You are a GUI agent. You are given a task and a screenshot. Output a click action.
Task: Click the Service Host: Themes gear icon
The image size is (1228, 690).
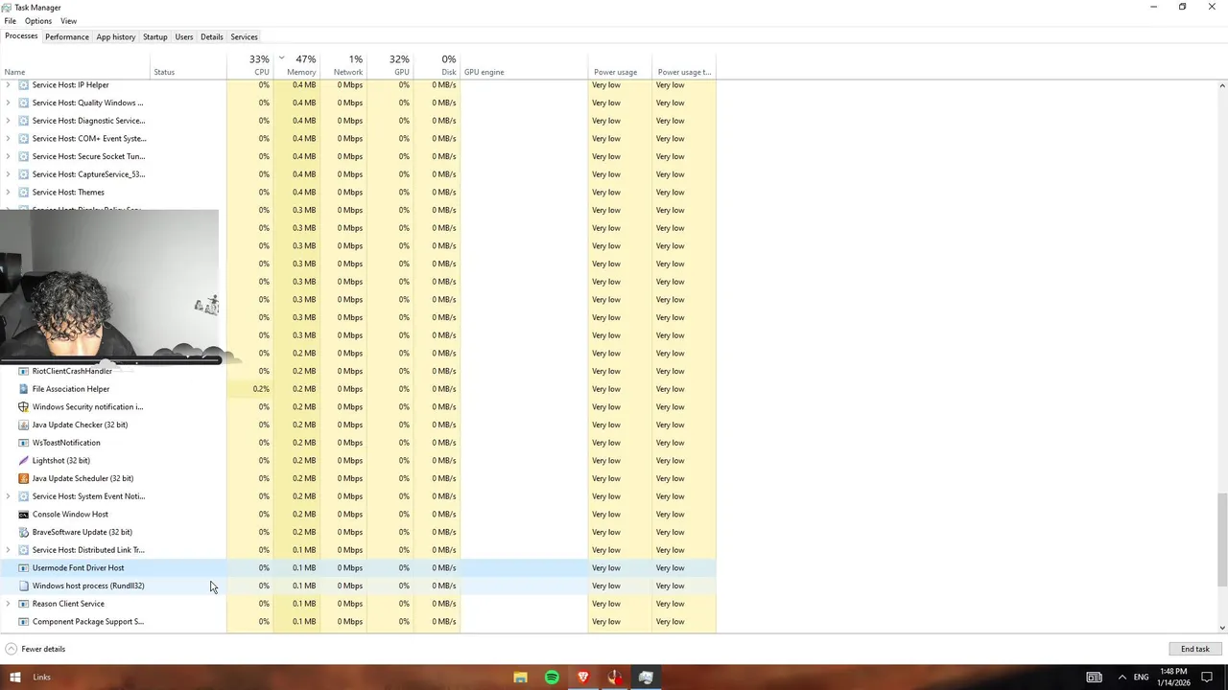coord(24,193)
